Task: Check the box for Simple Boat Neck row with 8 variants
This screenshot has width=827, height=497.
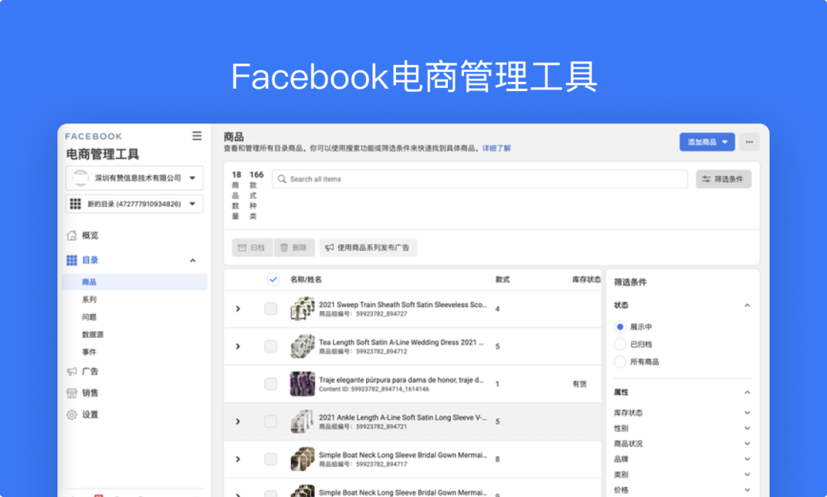Action: (x=270, y=459)
